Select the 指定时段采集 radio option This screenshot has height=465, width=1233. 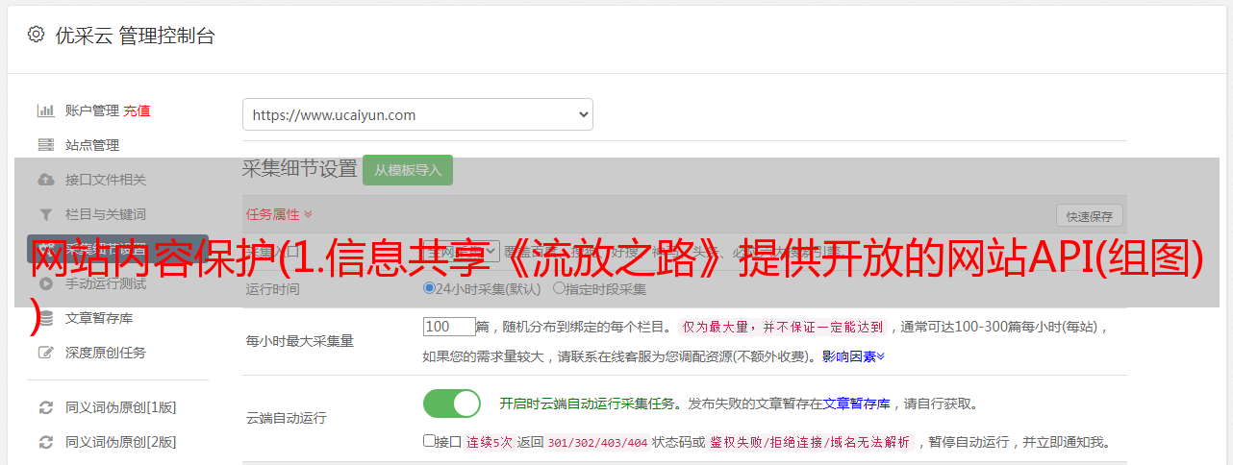coord(559,288)
